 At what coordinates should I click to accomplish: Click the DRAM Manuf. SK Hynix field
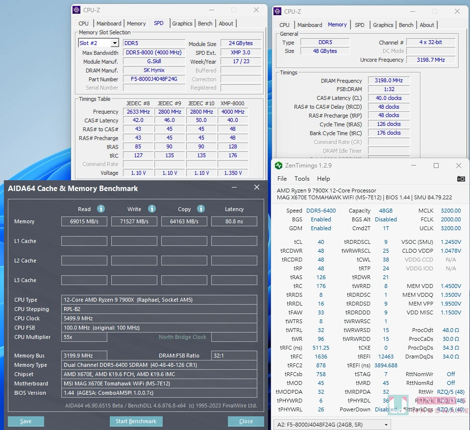tap(154, 70)
